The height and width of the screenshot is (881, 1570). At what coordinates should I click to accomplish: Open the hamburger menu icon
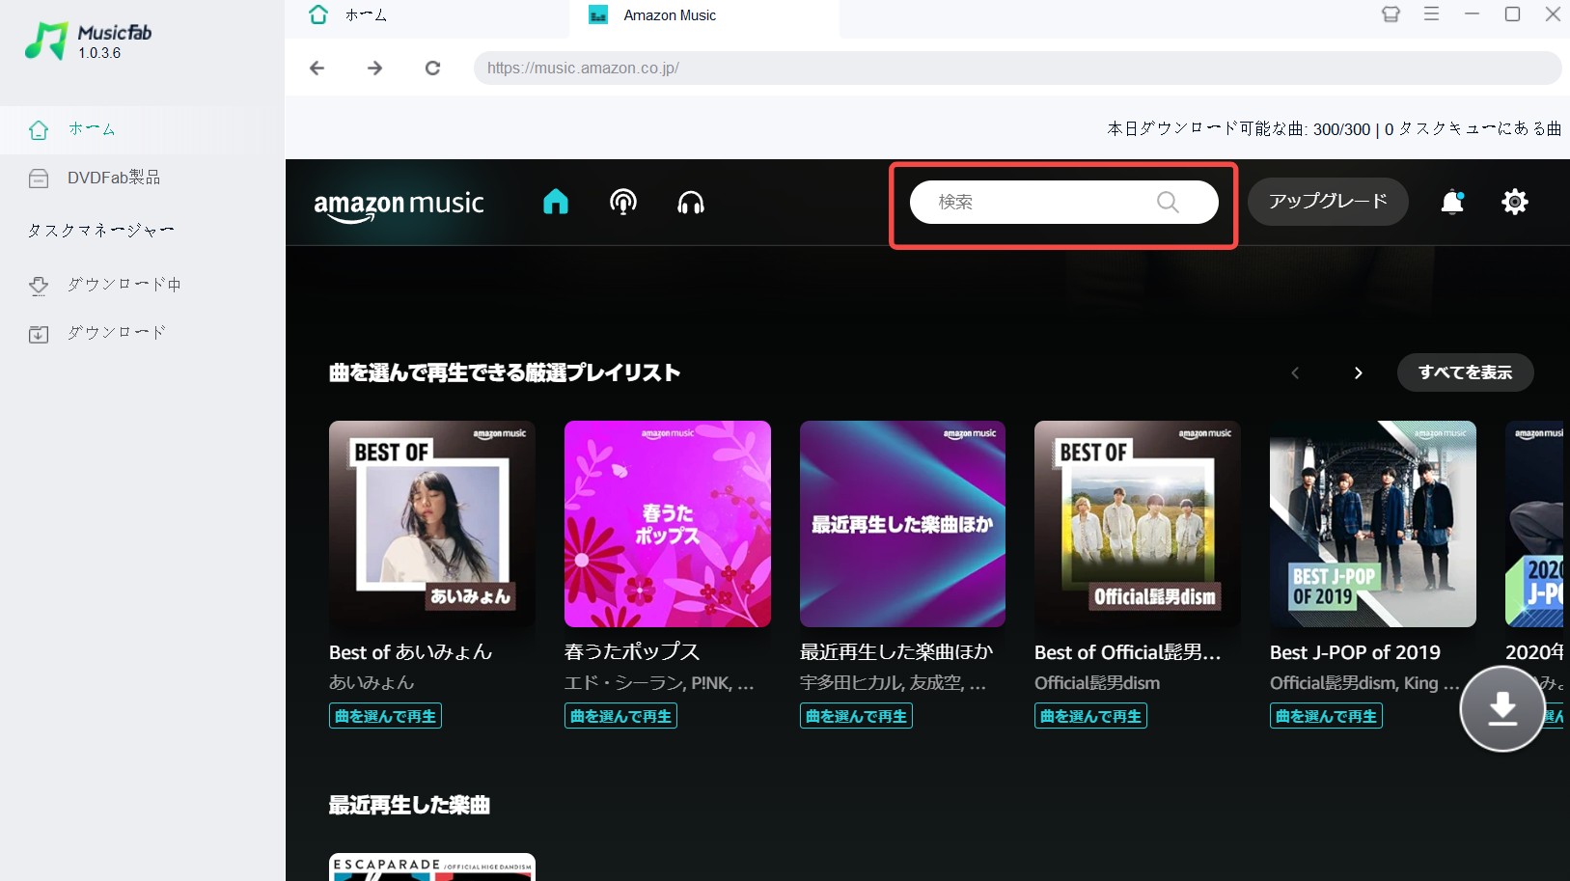pyautogui.click(x=1431, y=14)
